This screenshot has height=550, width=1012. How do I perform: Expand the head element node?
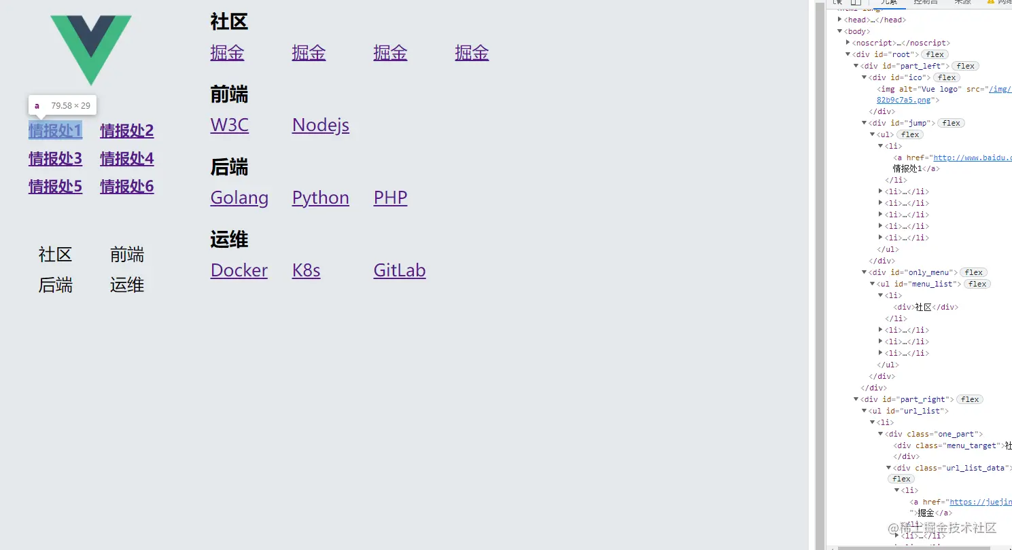(x=840, y=20)
